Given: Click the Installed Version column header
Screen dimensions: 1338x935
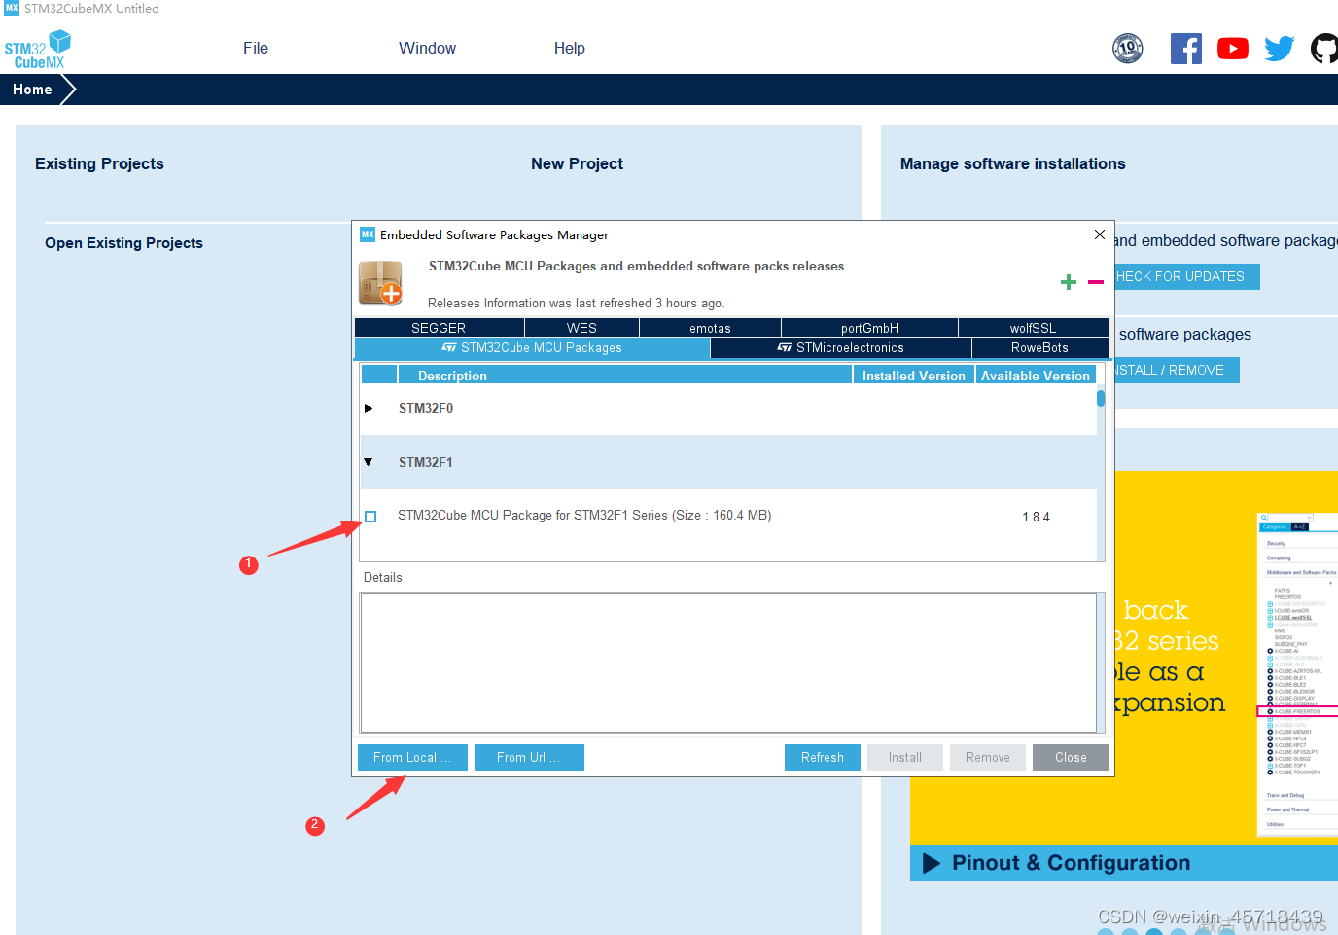Looking at the screenshot, I should [914, 376].
